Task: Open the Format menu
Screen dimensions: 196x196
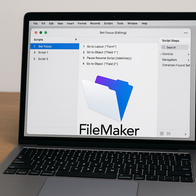Action: pos(82,23)
